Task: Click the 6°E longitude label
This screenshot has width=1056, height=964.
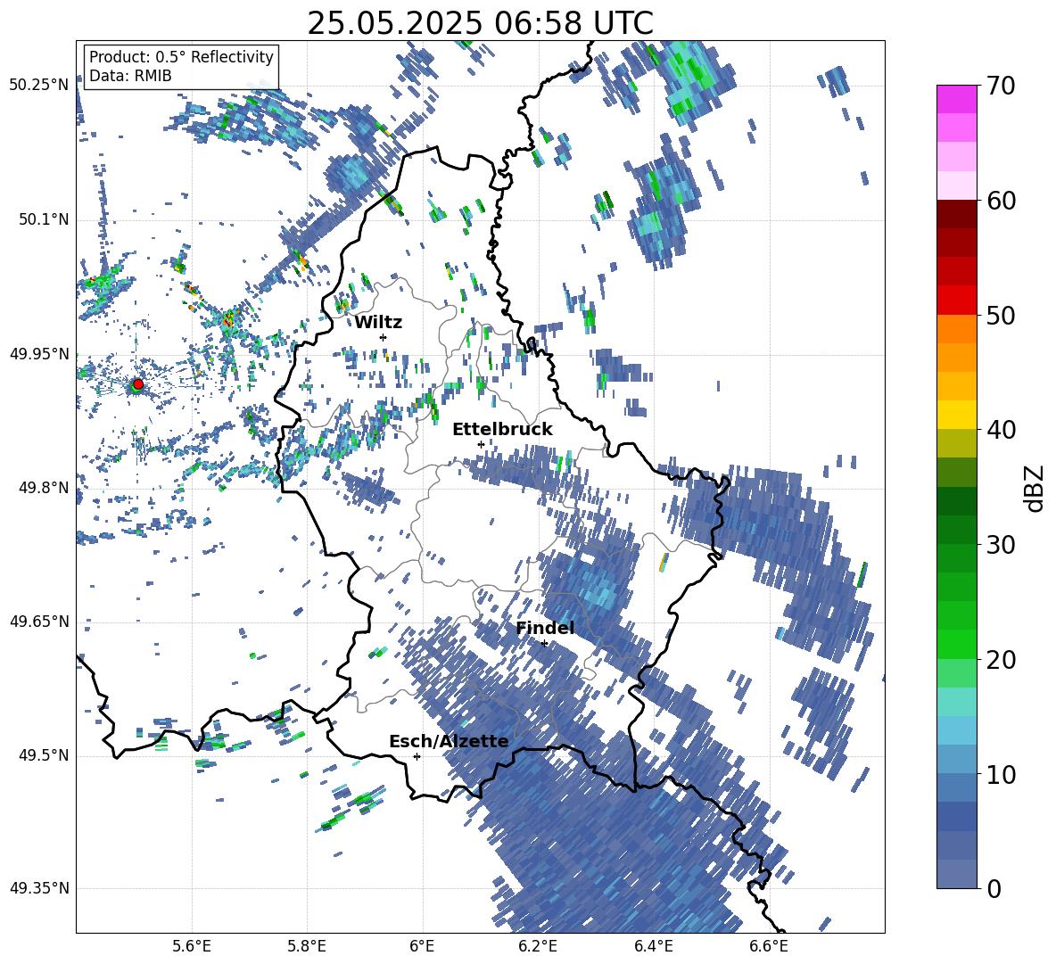Action: (x=422, y=946)
